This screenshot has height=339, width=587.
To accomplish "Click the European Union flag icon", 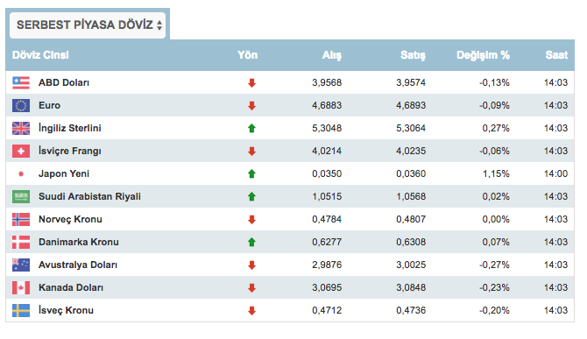I will pos(21,105).
